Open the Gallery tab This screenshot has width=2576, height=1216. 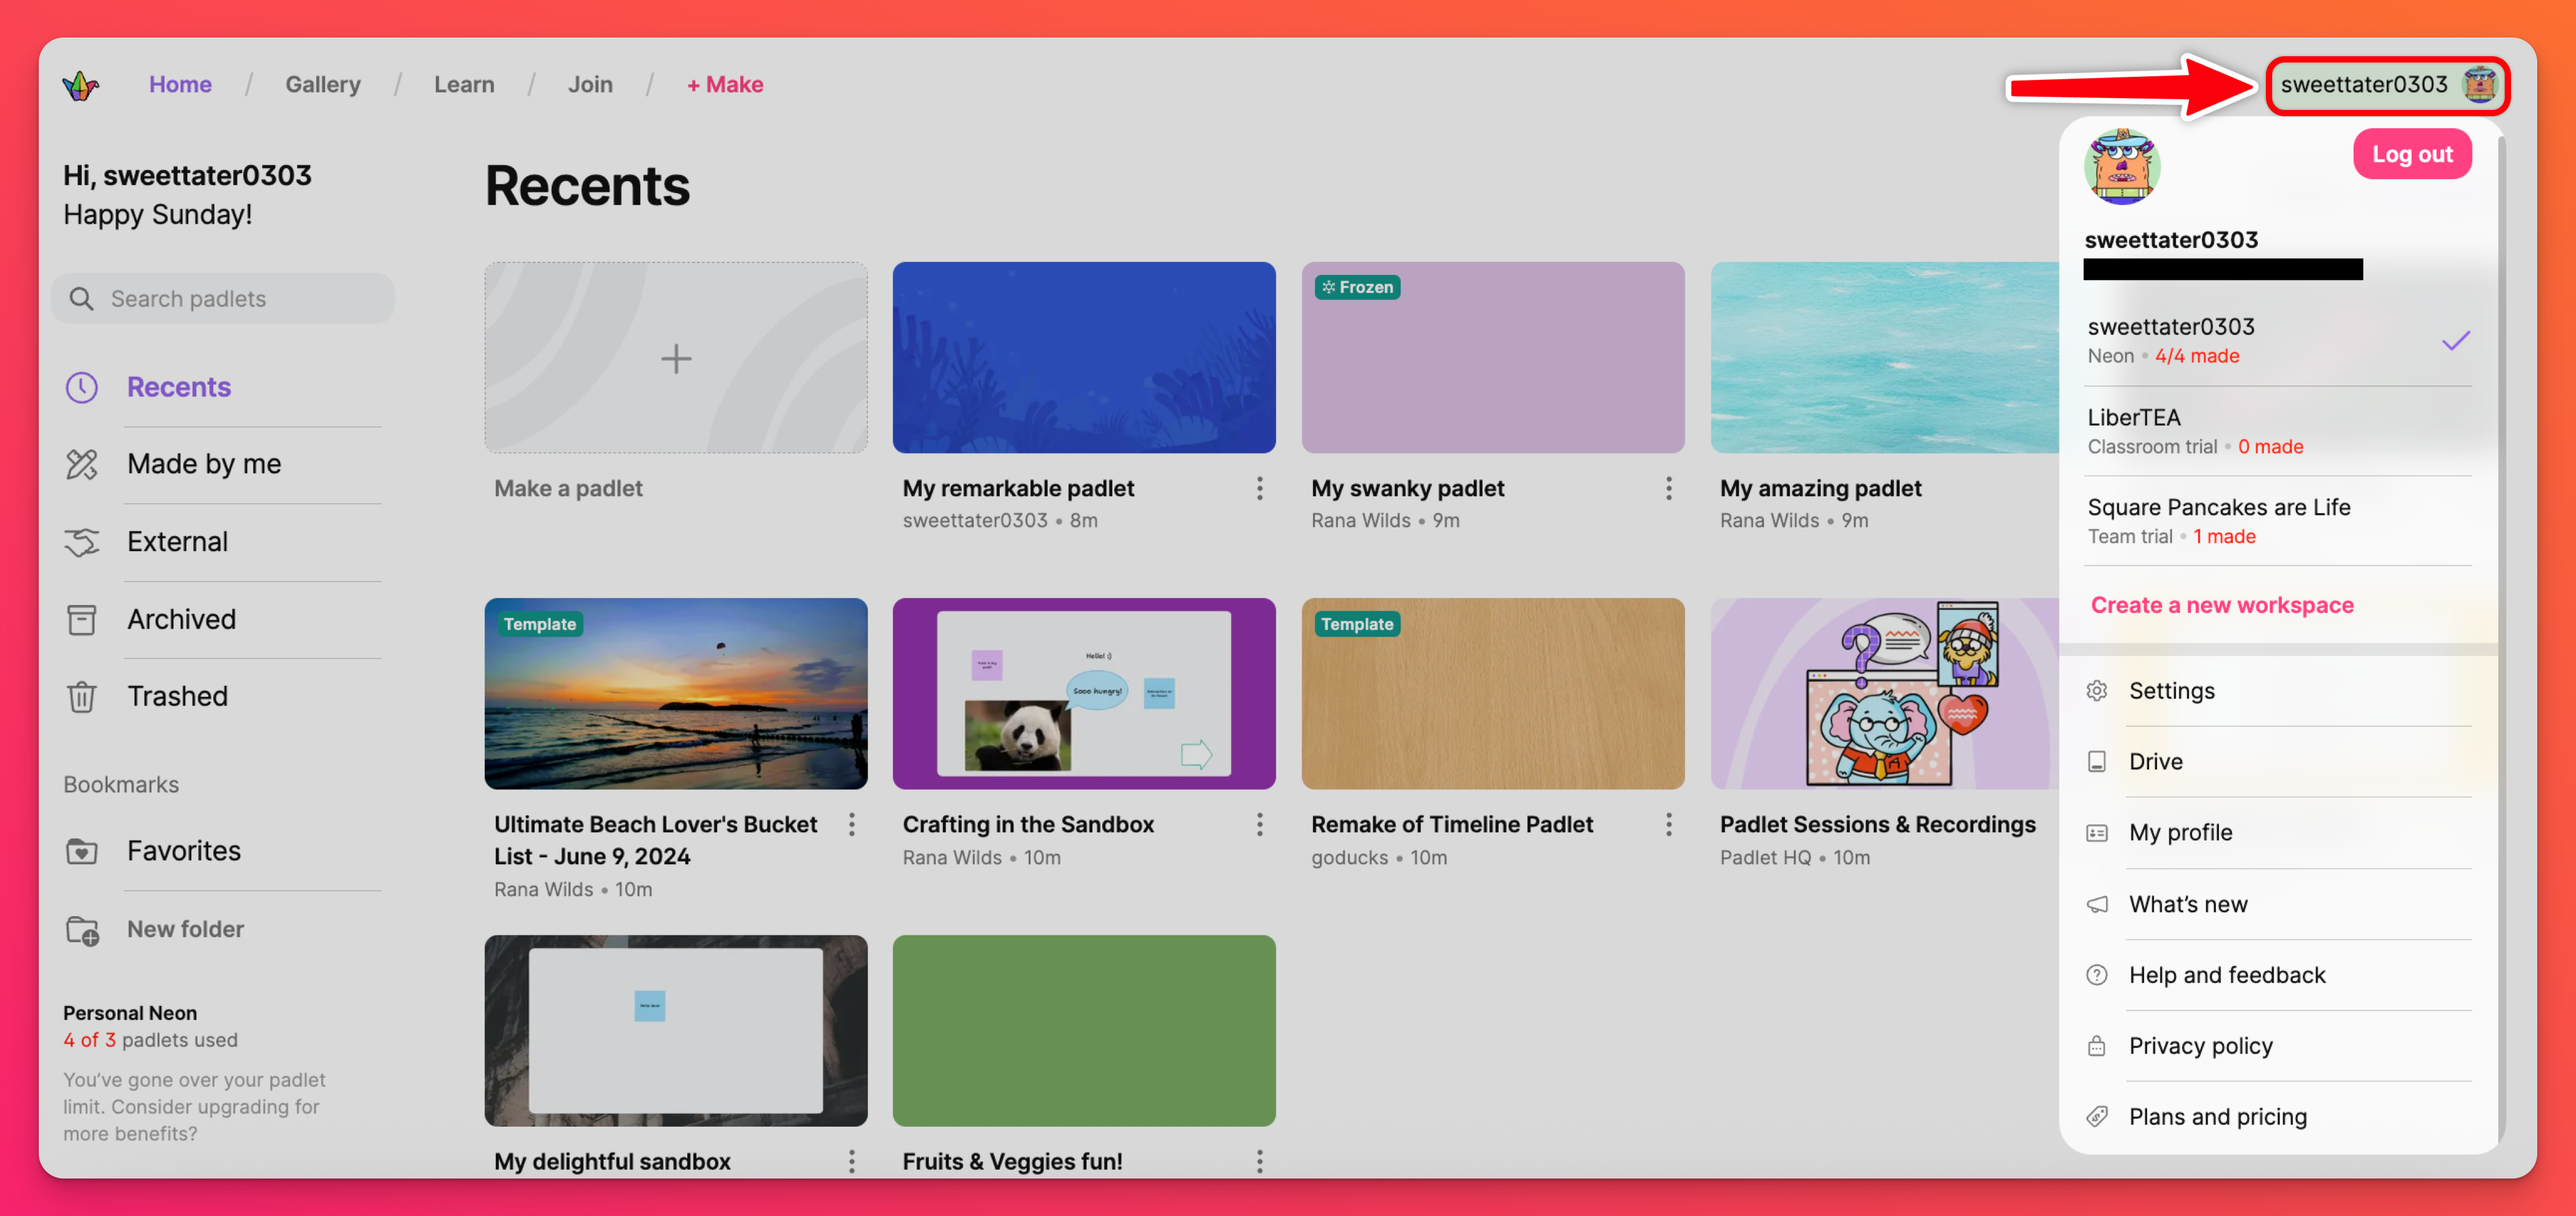tap(322, 85)
